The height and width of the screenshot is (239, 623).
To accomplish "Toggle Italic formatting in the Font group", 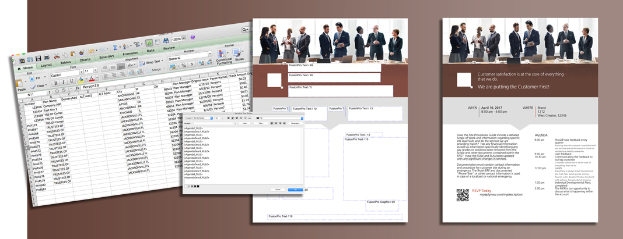I will (64, 83).
